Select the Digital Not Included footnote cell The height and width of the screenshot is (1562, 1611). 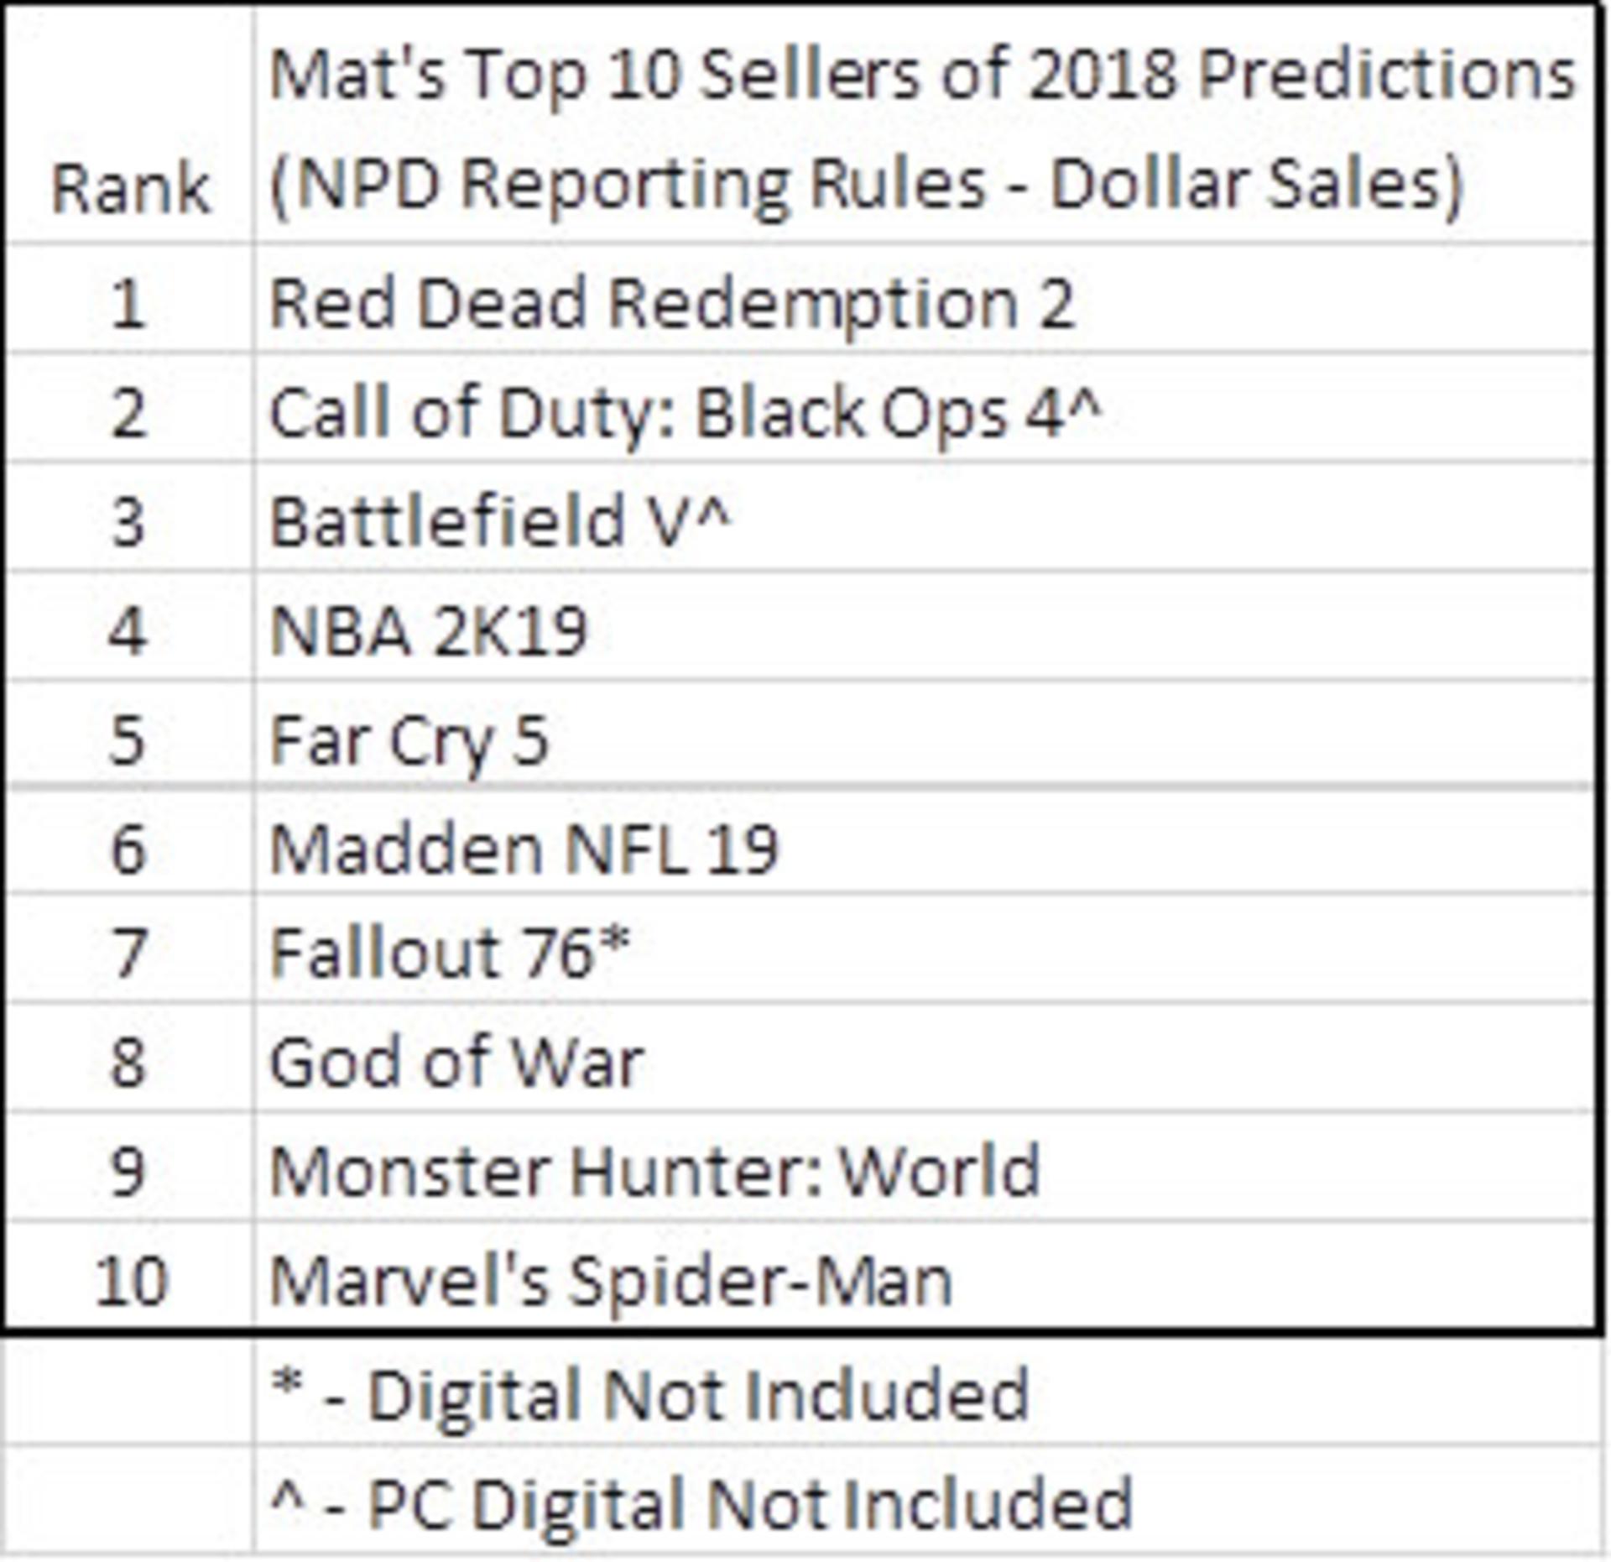[x=924, y=1389]
